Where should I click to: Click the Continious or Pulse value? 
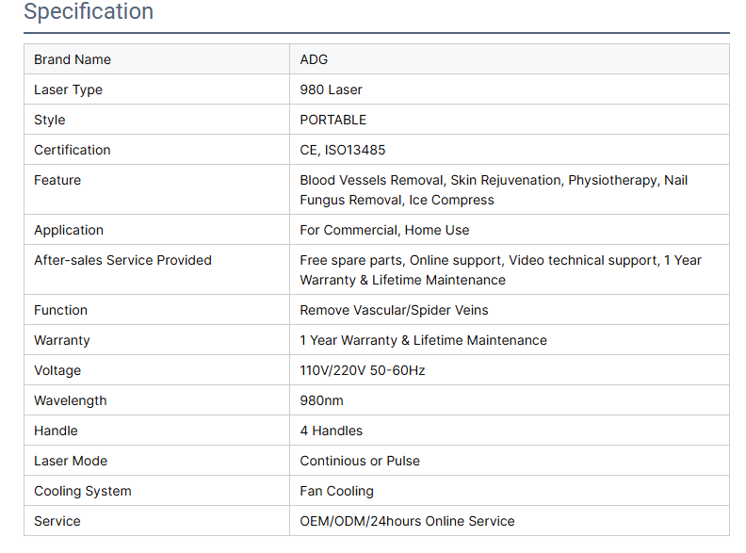pos(360,461)
